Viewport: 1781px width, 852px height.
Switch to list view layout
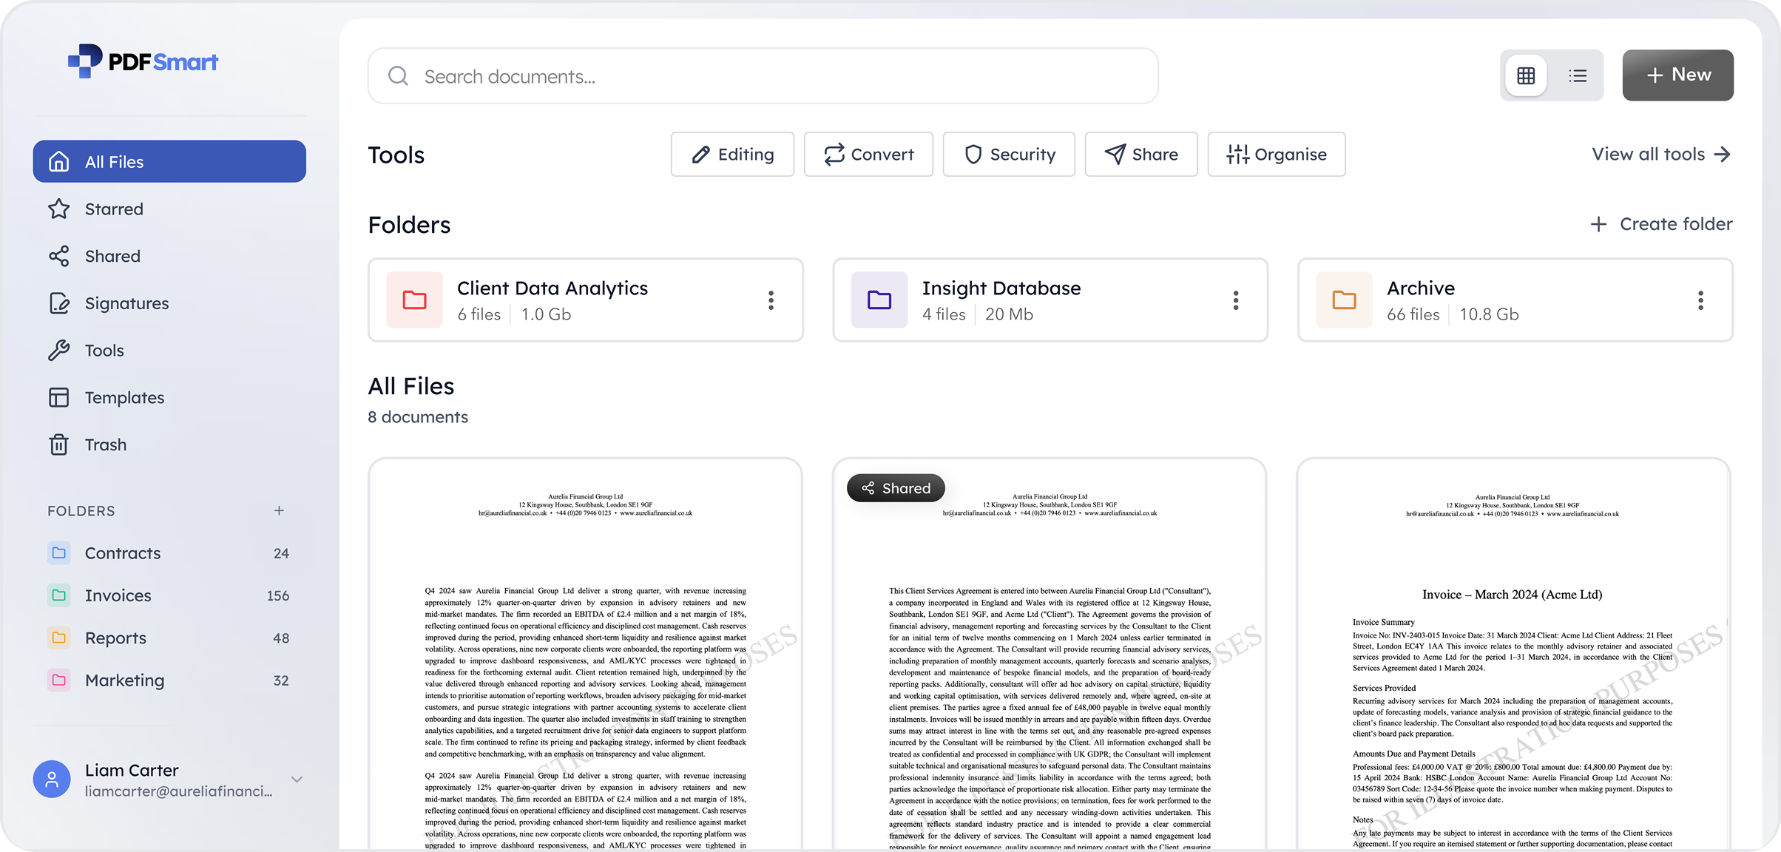(1577, 75)
